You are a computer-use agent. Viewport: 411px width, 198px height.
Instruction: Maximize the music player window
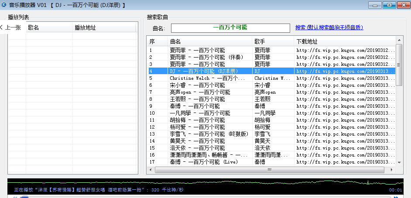click(x=389, y=5)
